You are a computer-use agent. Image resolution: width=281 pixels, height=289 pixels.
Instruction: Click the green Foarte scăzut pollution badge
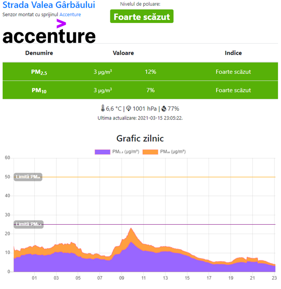[141, 17]
